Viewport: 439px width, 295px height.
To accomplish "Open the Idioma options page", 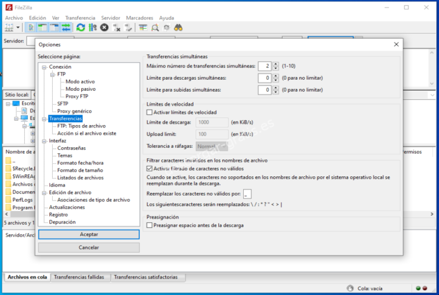I will coord(57,185).
